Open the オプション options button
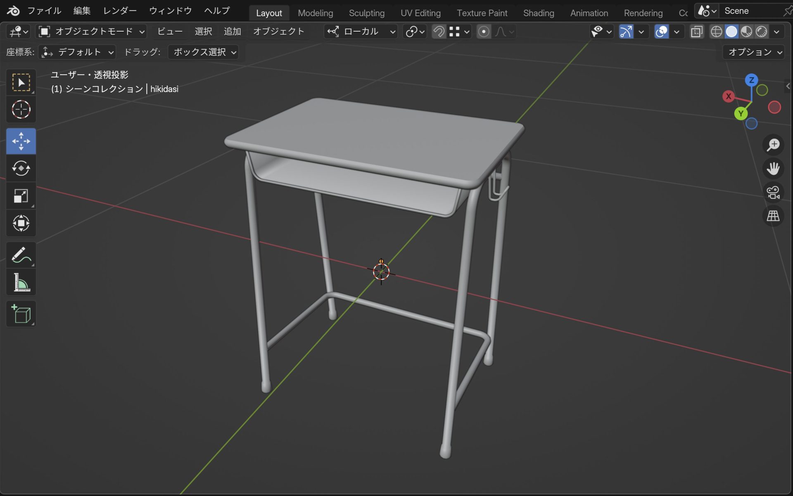This screenshot has height=496, width=793. (x=754, y=52)
